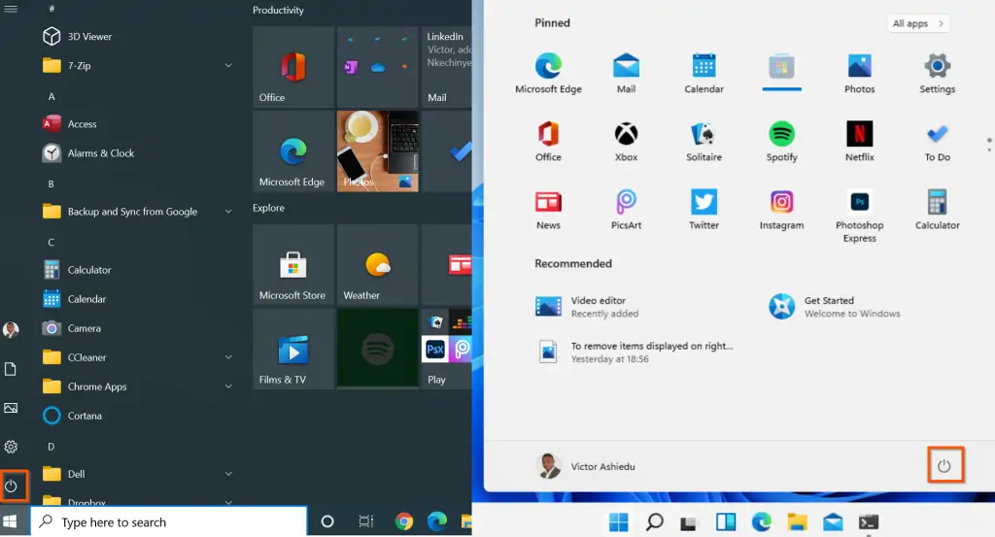Open Calculator in Windows 10 app list

point(77,269)
